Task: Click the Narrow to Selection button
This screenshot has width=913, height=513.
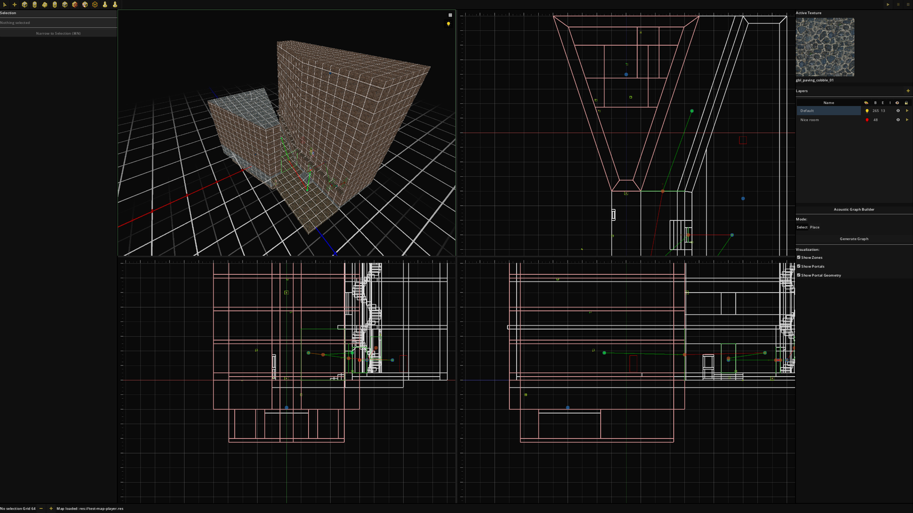Action: (x=58, y=34)
